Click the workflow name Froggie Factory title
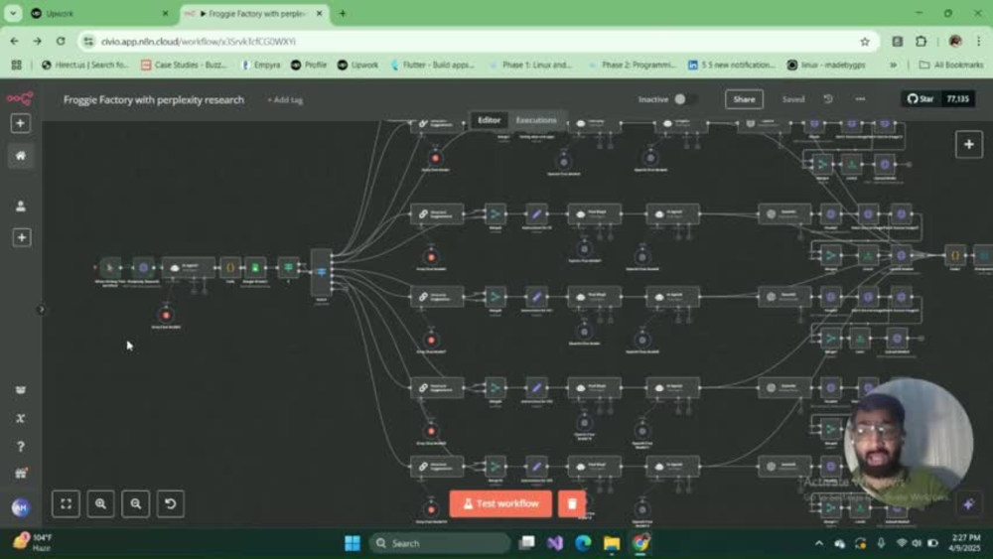Image resolution: width=993 pixels, height=559 pixels. [x=154, y=100]
